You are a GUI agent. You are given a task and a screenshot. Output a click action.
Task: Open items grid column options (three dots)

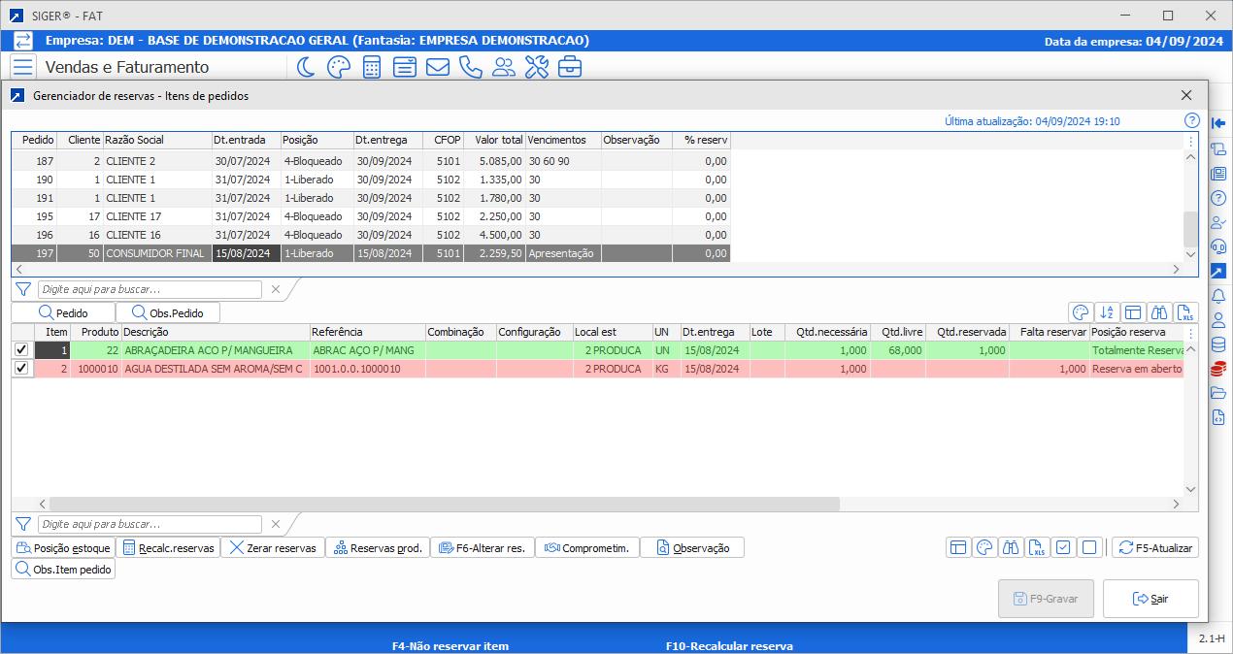[x=1191, y=332]
